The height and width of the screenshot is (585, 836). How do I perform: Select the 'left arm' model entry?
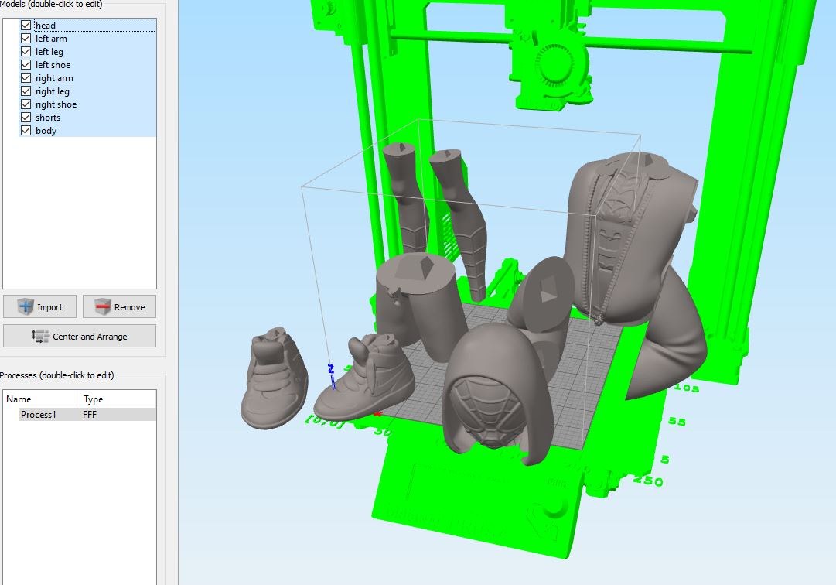point(51,39)
